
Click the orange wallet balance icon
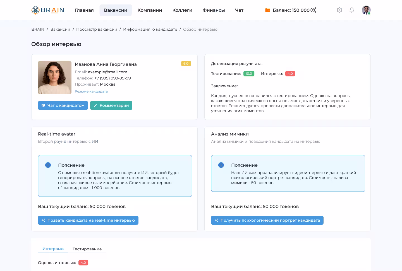(267, 10)
